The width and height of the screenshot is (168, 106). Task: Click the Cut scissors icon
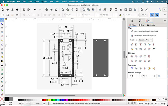(51, 9)
